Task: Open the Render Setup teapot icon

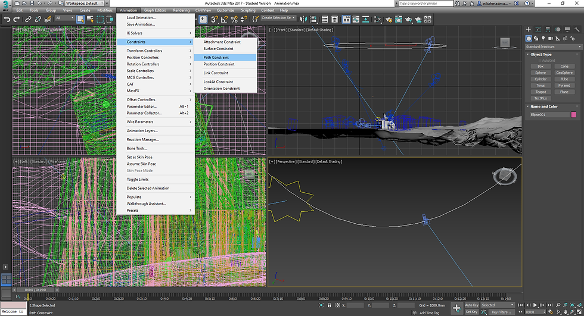Action: [x=389, y=19]
